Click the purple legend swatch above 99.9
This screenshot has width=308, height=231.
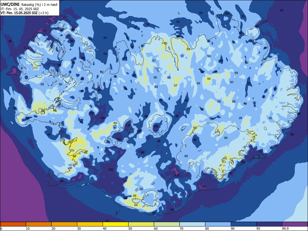(295, 224)
